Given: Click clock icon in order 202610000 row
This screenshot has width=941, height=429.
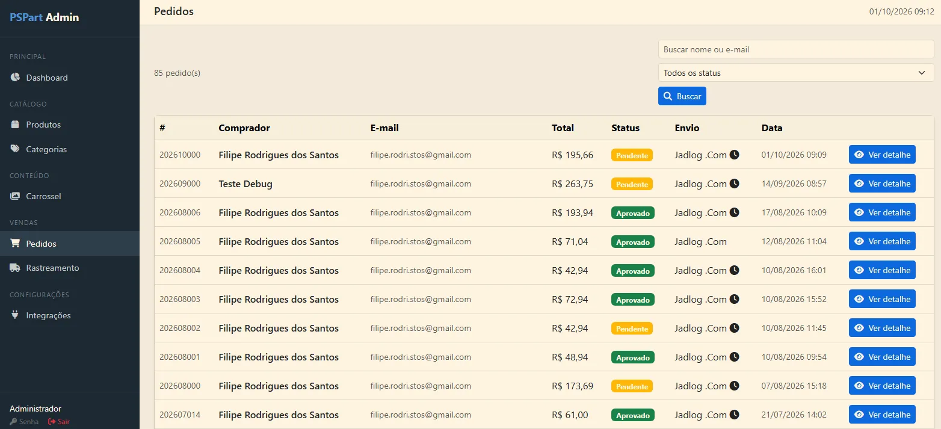Looking at the screenshot, I should coord(734,155).
